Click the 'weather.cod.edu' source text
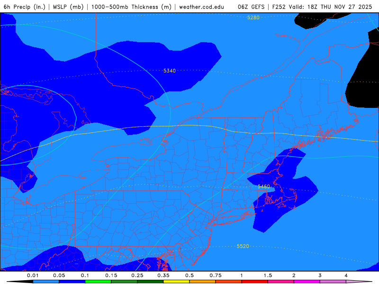 coord(202,7)
